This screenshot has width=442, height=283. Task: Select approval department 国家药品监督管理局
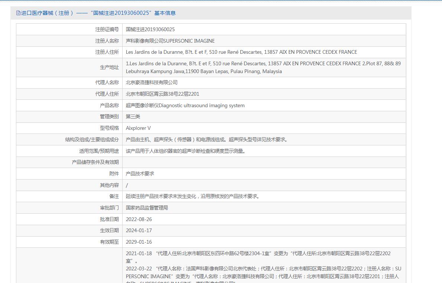[x=147, y=208]
